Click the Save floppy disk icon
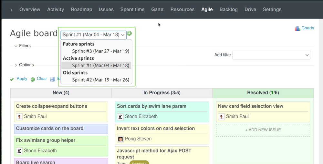Viewport: 323px width, 164px height. tap(53, 79)
